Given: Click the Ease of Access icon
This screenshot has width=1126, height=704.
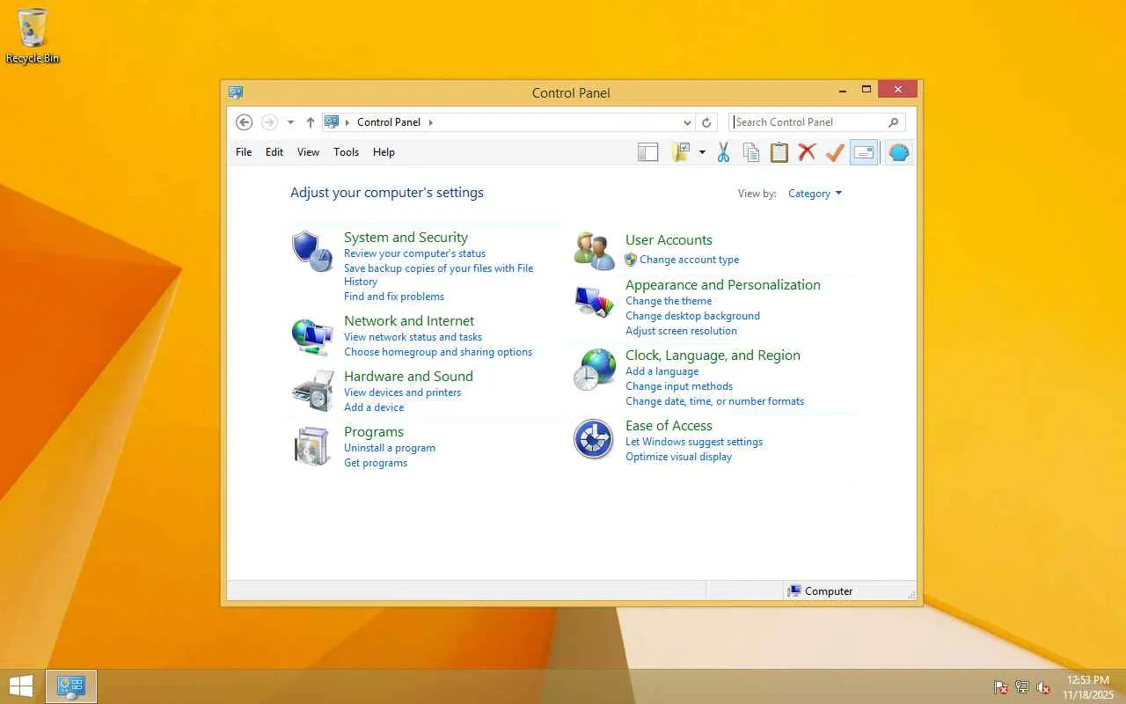Looking at the screenshot, I should (x=594, y=439).
